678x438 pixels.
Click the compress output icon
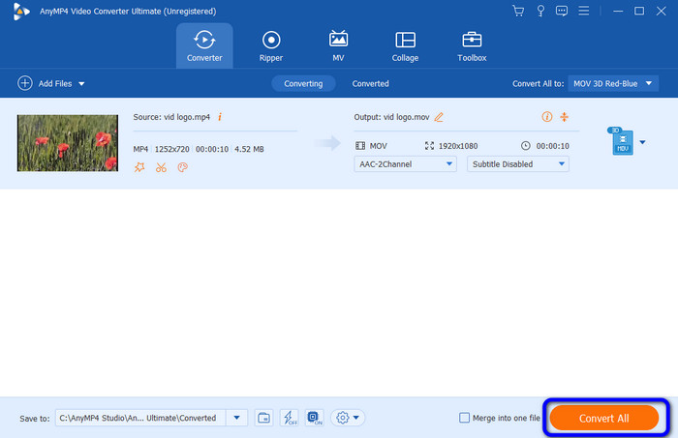[565, 117]
